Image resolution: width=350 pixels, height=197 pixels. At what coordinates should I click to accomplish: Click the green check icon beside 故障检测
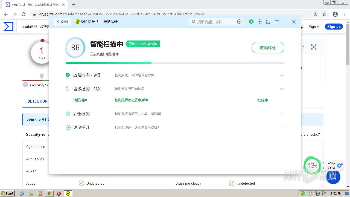click(x=68, y=75)
